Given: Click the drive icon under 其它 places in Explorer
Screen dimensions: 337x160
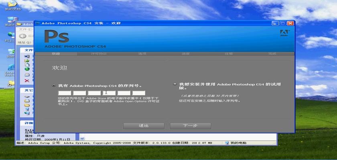Looking at the screenshot, I should 27,96.
